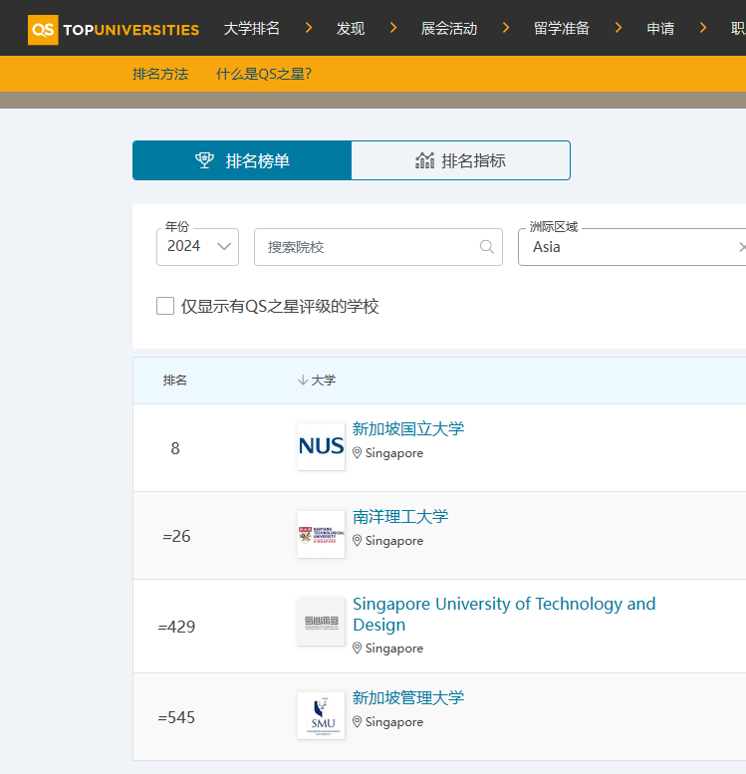The height and width of the screenshot is (774, 746).
Task: Open the 发现 menu
Action: tap(351, 29)
